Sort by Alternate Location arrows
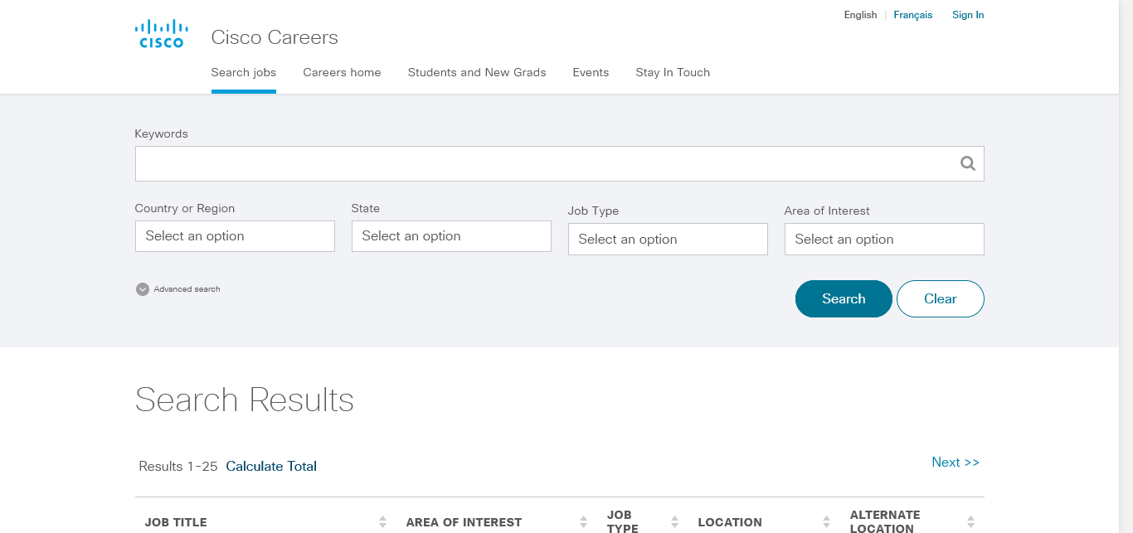The image size is (1133, 533). point(970,521)
